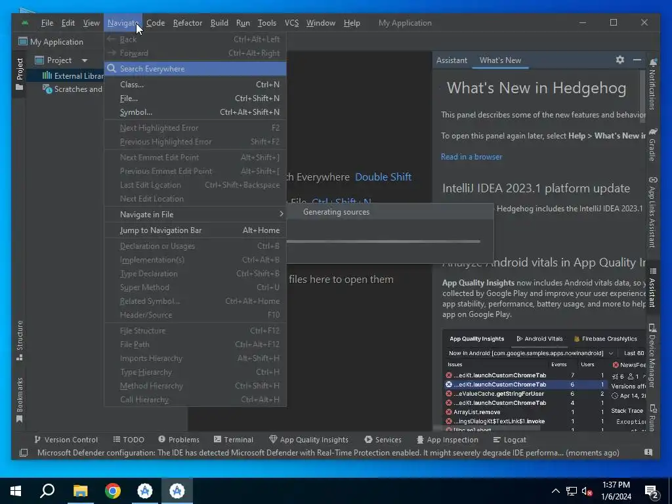The image size is (672, 504).
Task: Click the network tray icon
Action: click(572, 491)
